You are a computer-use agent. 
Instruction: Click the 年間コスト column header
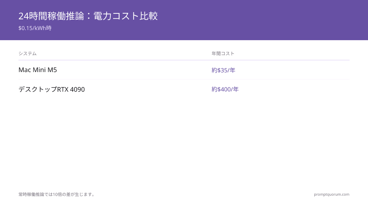(x=223, y=53)
